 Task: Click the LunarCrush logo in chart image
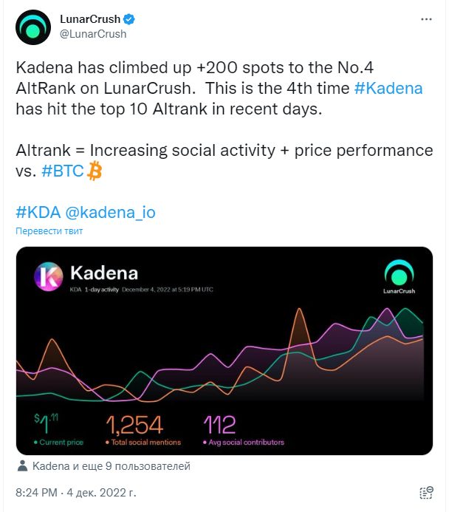coord(399,276)
